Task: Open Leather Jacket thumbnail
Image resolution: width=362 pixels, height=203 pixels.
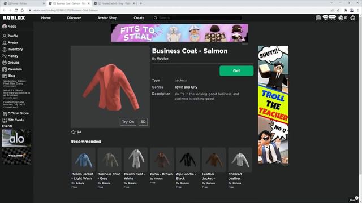Action: pos(214,160)
